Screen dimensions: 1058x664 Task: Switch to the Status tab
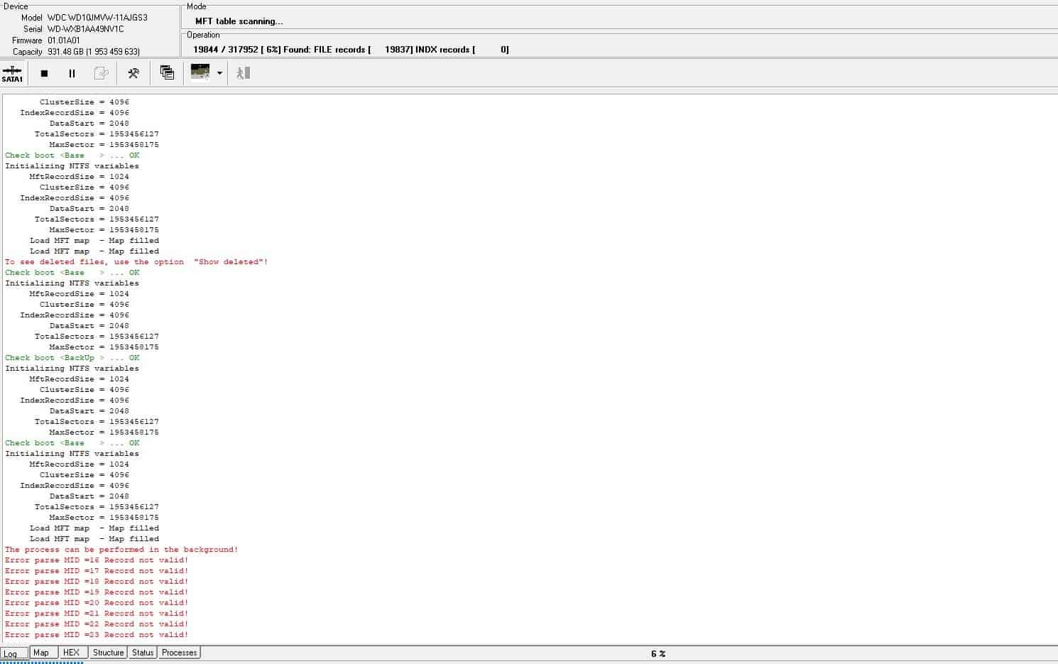click(x=143, y=653)
